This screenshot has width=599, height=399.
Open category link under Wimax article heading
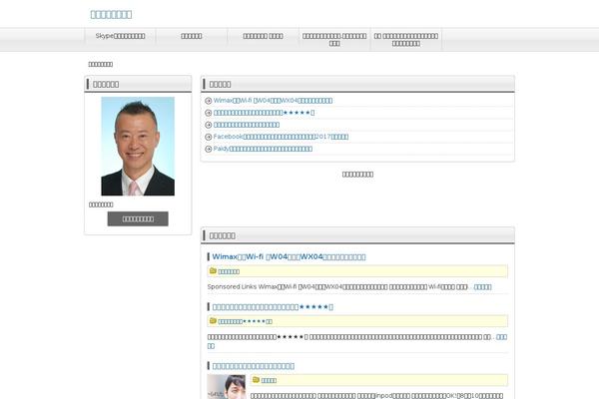tap(229, 271)
